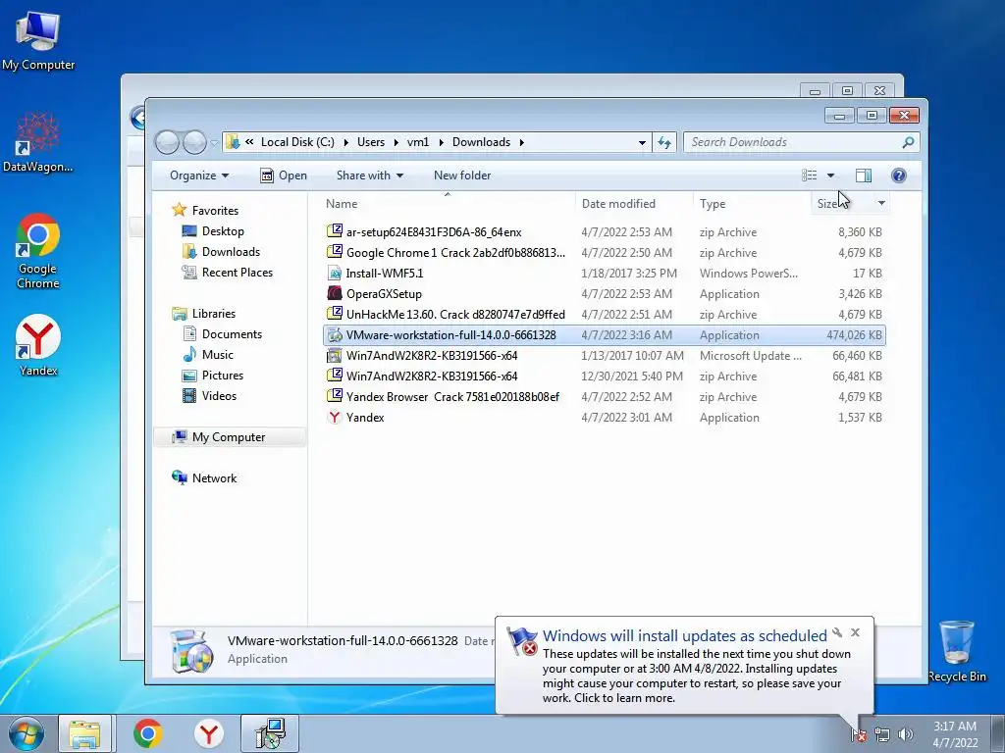Click the Install-WMF5.1 script icon
Viewport: 1005px width, 753px height.
[335, 274]
